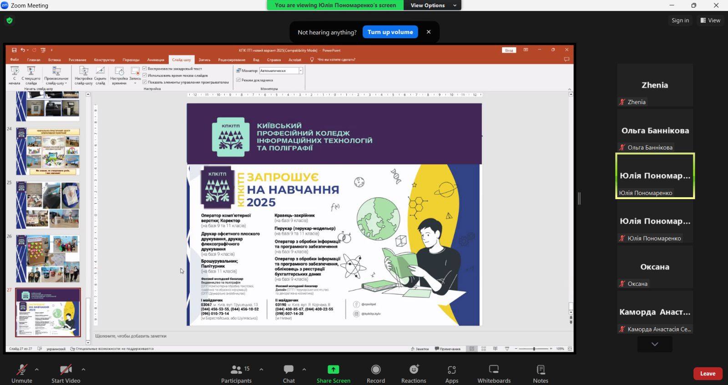Click zoom out minus in status bar
The height and width of the screenshot is (385, 728).
(516, 349)
